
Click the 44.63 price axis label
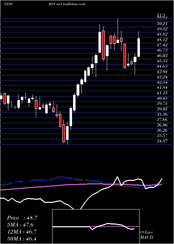click(162, 66)
